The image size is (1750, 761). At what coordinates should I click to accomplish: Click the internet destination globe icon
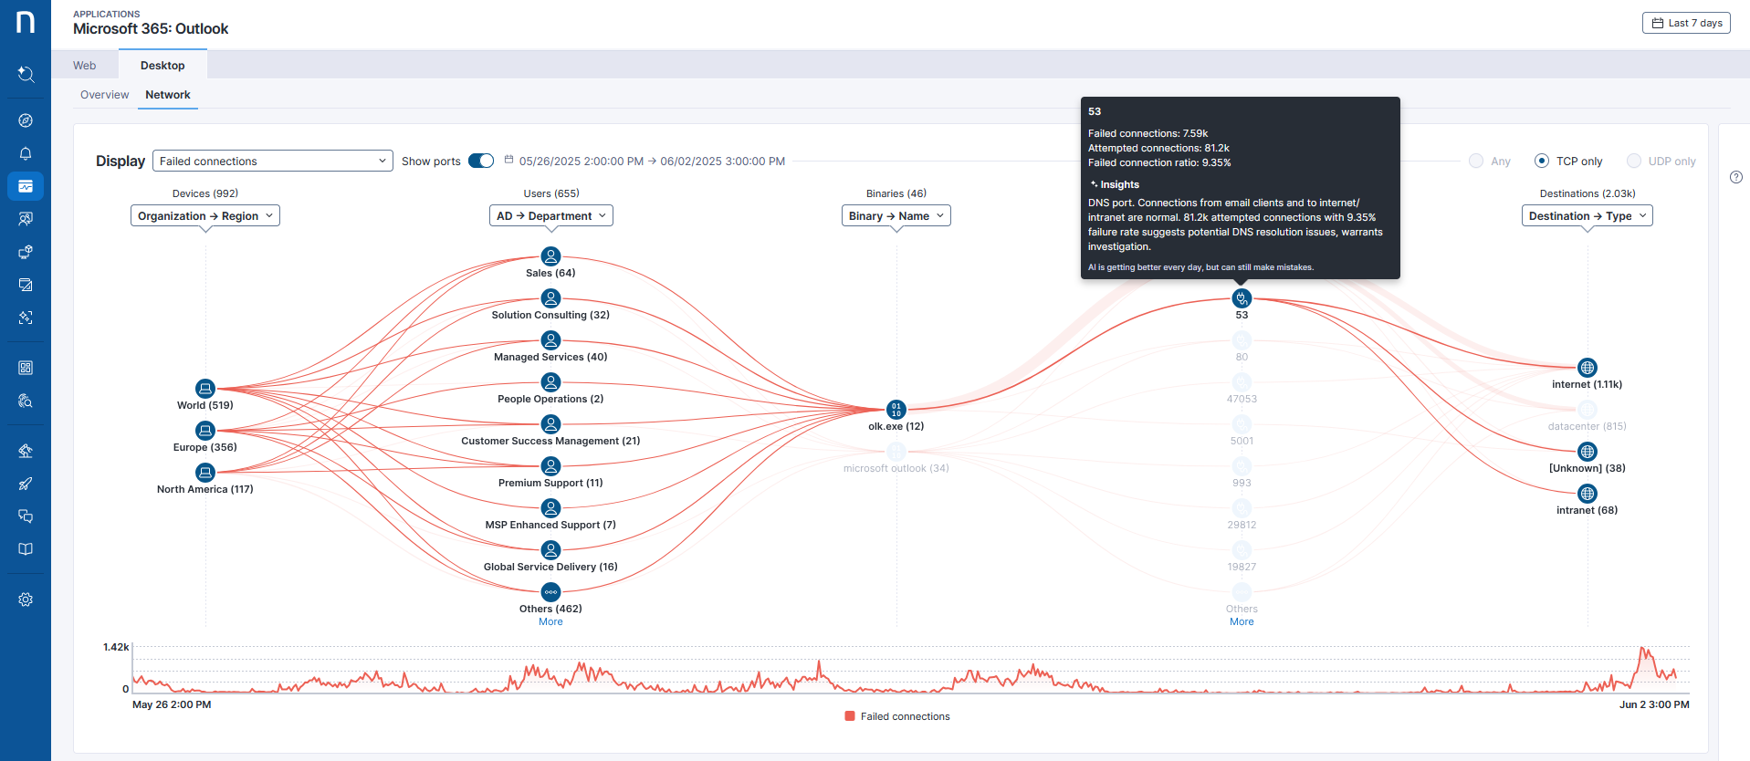click(x=1587, y=368)
